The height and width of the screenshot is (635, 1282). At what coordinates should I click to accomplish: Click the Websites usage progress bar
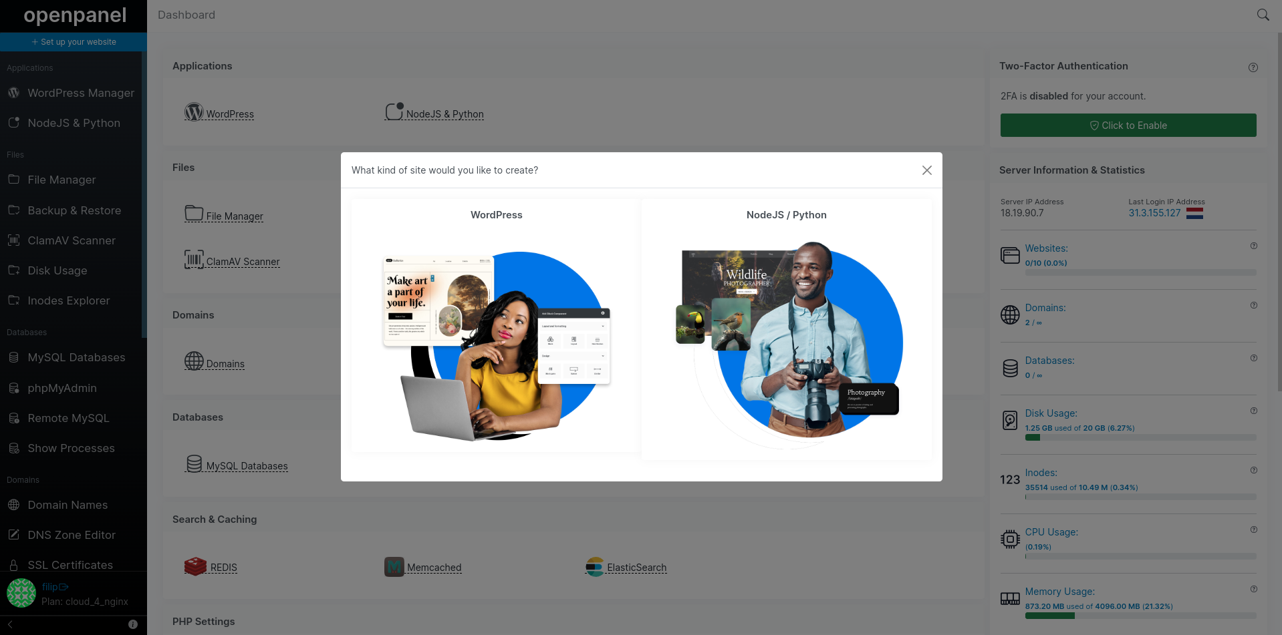tap(1141, 272)
